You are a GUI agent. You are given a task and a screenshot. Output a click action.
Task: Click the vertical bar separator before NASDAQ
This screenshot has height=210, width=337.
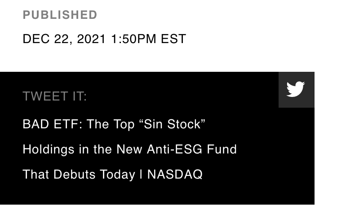tap(141, 174)
